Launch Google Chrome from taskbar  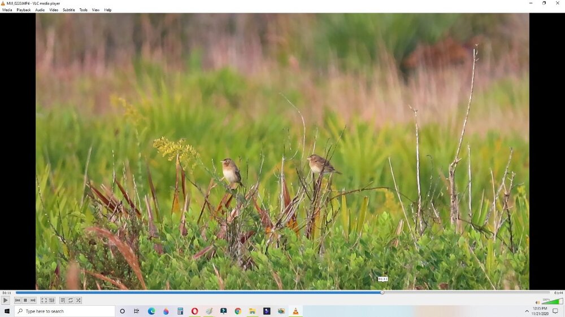pyautogui.click(x=238, y=311)
